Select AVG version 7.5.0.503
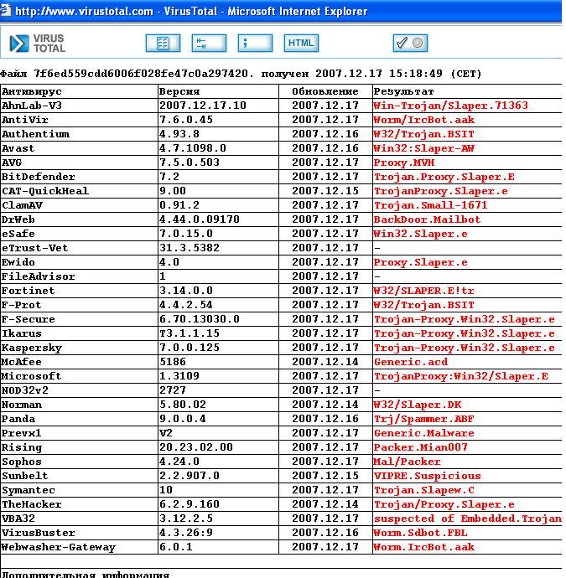 click(190, 163)
